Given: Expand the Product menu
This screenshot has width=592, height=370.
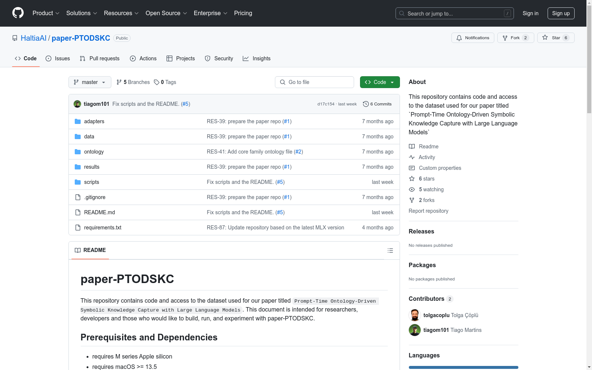Looking at the screenshot, I should [46, 13].
